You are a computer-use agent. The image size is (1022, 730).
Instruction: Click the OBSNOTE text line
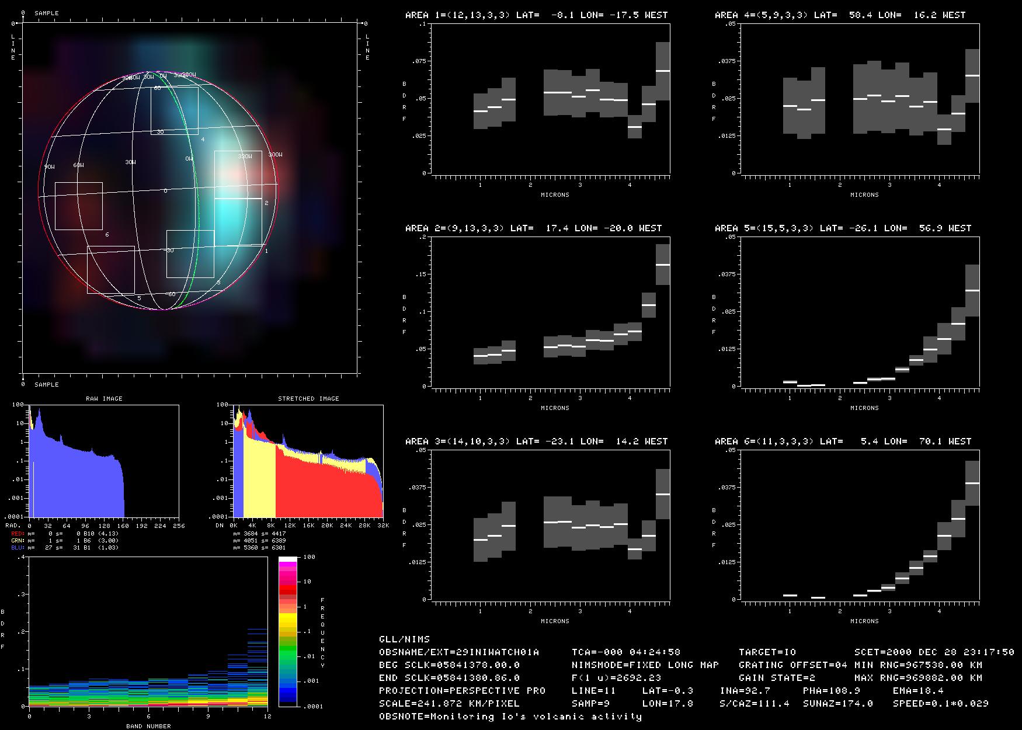coord(510,717)
